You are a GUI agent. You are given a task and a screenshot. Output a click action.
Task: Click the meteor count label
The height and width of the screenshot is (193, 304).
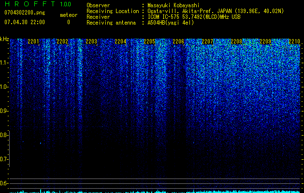coord(69,15)
